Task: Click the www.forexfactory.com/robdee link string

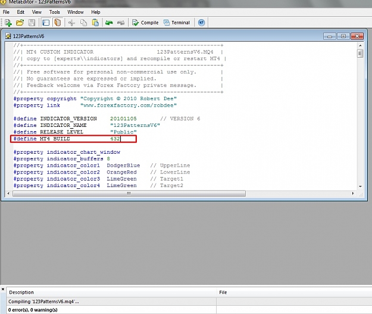Action: [129, 105]
